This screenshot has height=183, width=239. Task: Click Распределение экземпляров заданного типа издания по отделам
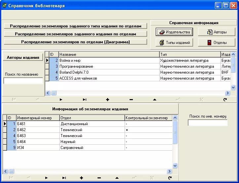tap(75, 26)
